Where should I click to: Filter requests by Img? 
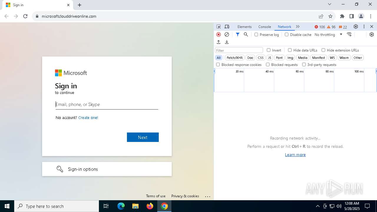290,58
